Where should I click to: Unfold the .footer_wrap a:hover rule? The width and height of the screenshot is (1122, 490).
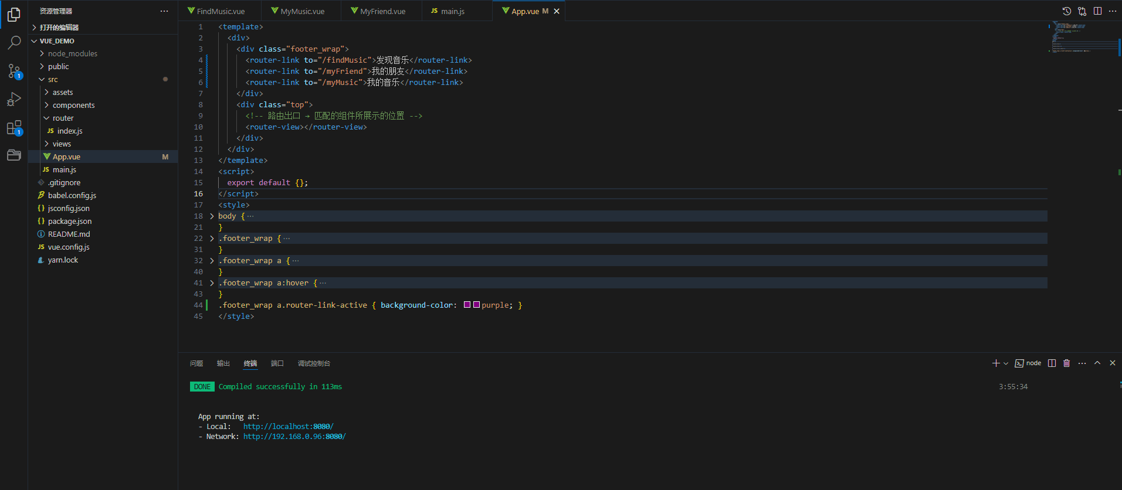(212, 283)
